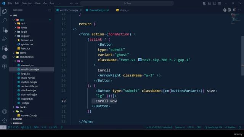Customize layout icon in title bar
The width and height of the screenshot is (244, 137).
point(220,3)
